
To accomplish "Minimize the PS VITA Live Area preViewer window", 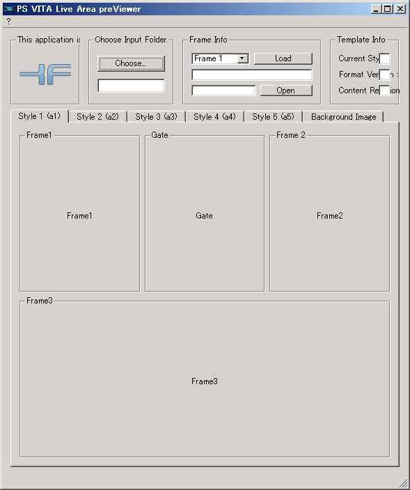I will 376,9.
